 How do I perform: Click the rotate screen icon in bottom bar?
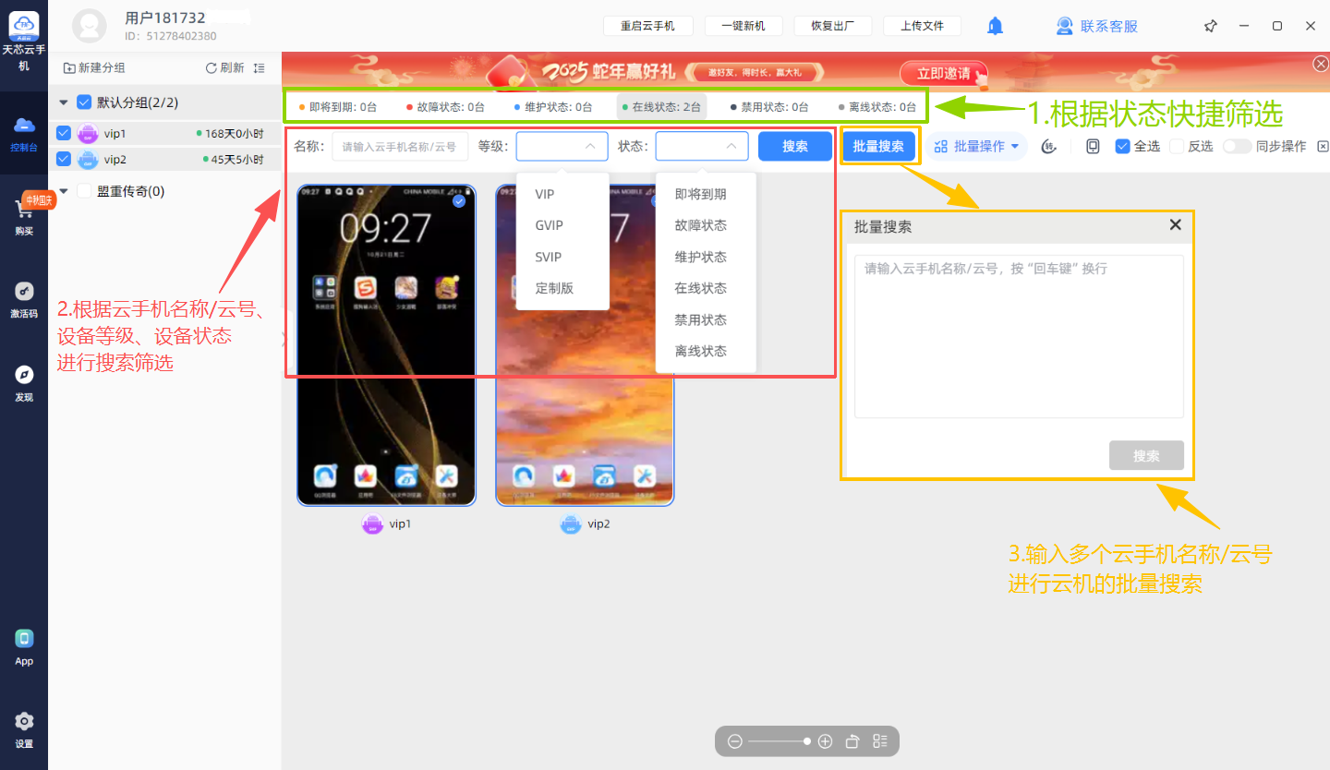point(852,741)
